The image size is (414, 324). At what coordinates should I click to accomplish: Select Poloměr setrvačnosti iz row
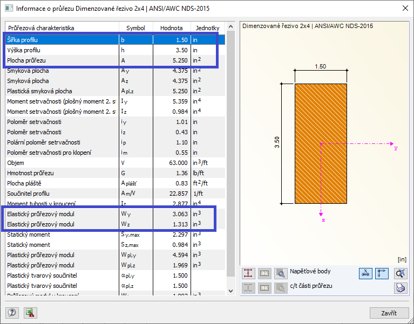point(115,132)
